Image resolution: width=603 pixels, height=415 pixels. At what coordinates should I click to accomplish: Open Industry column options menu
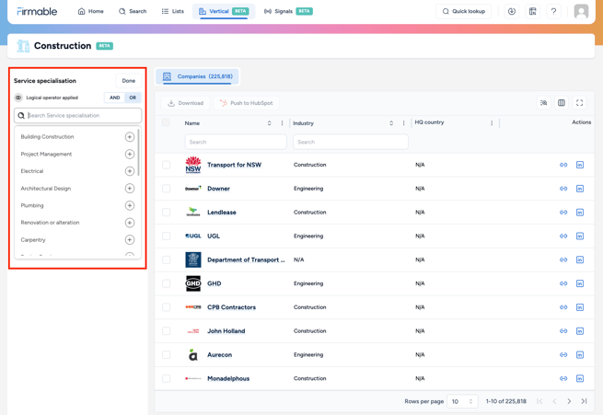click(x=403, y=123)
